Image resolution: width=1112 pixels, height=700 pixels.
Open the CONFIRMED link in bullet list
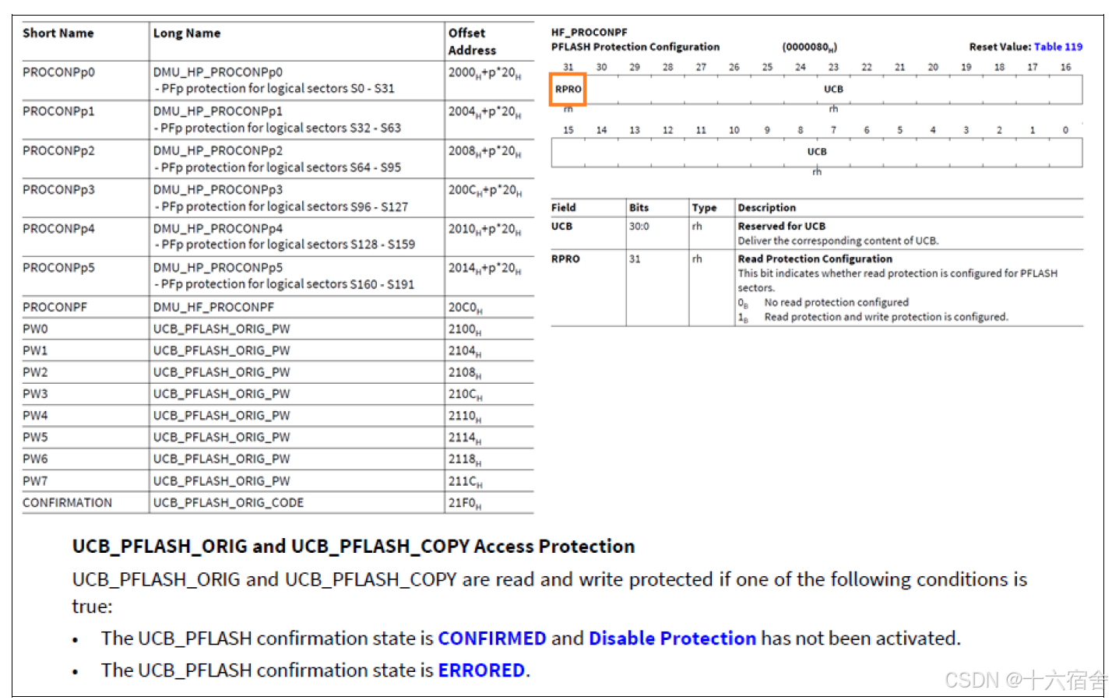[x=491, y=638]
